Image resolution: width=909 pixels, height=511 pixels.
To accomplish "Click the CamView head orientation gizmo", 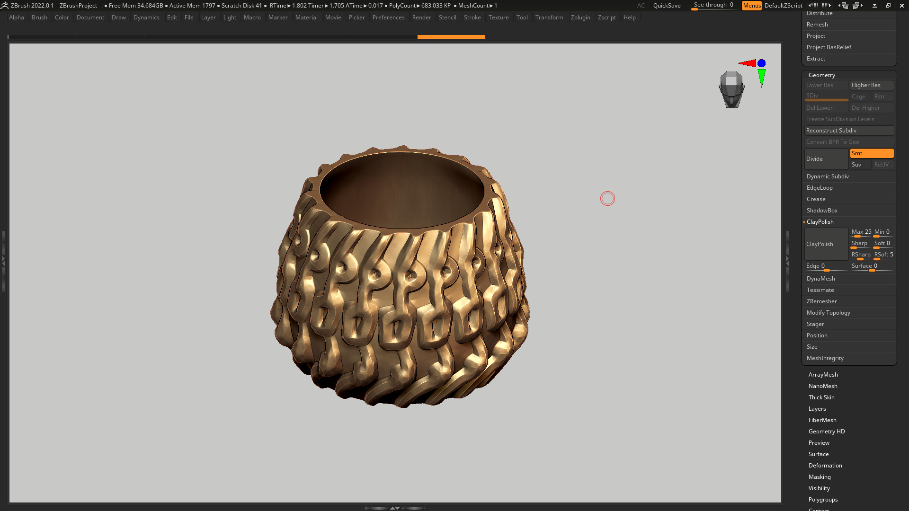I will (x=731, y=89).
